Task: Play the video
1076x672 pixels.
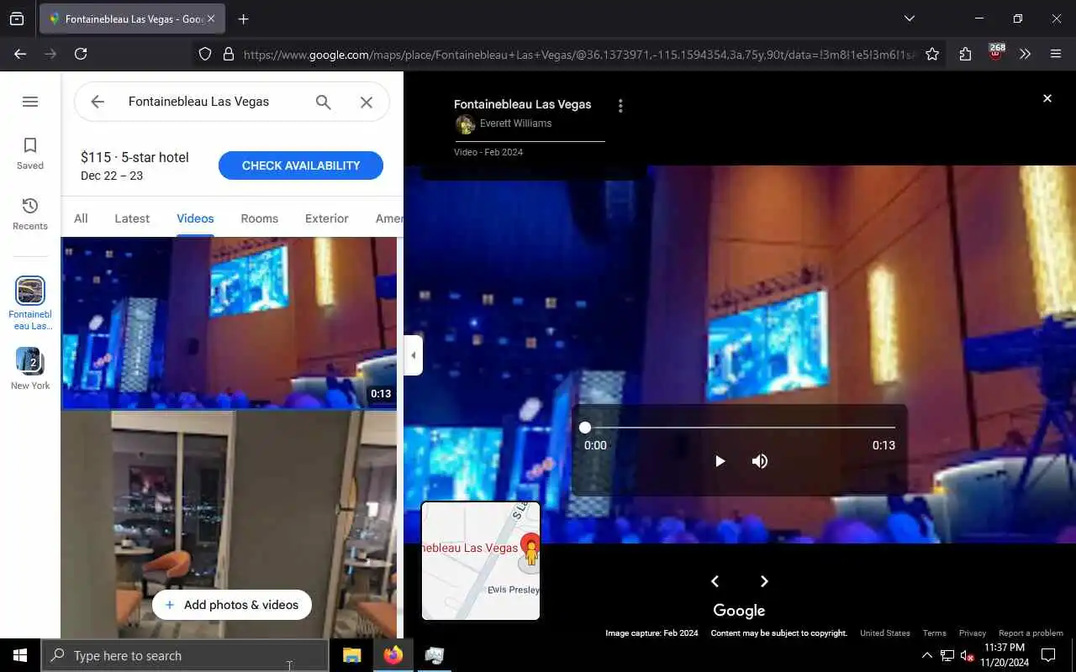Action: click(x=720, y=461)
